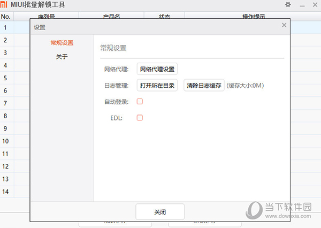Click the 状态 column header
321x228 pixels.
point(164,16)
